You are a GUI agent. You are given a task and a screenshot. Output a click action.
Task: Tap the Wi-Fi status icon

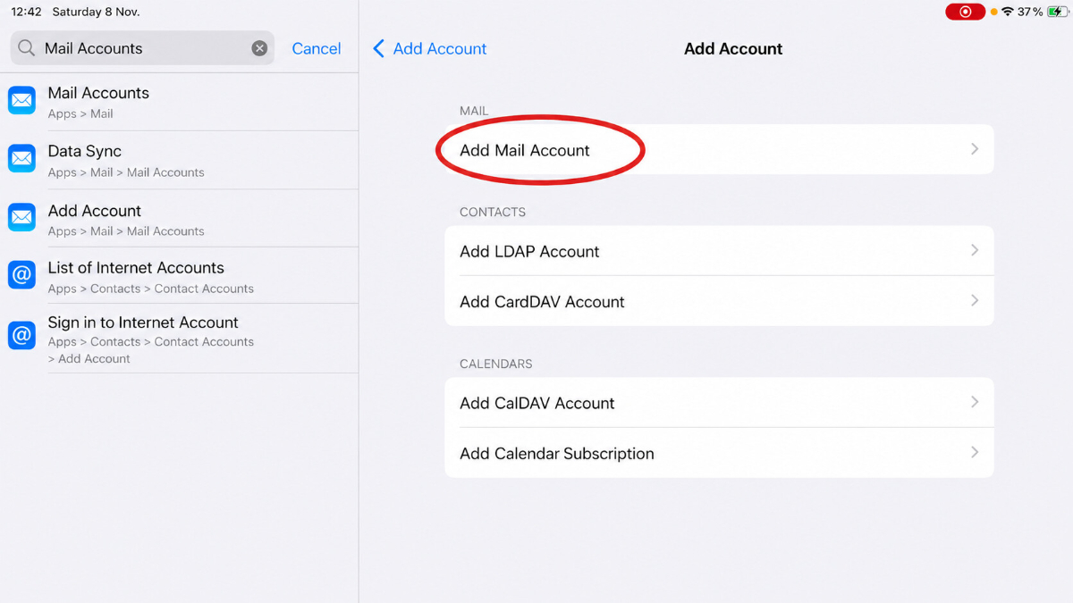click(1008, 12)
